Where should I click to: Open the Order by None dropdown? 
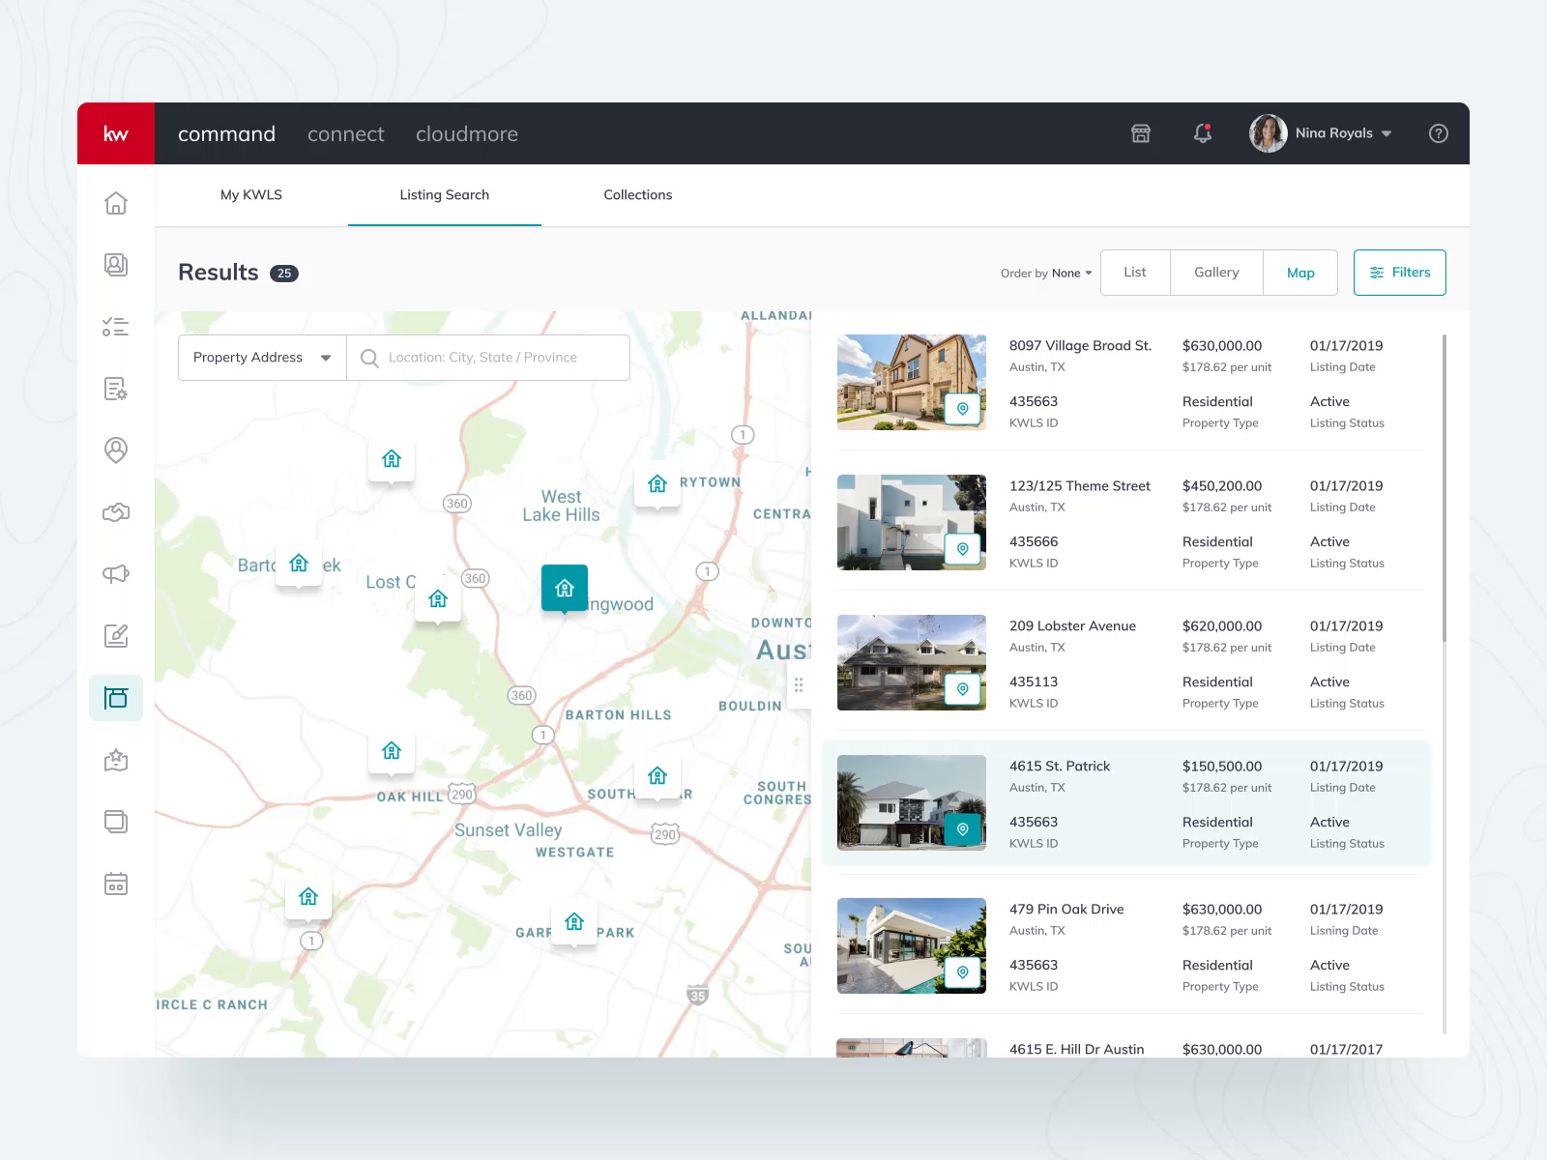click(1046, 273)
